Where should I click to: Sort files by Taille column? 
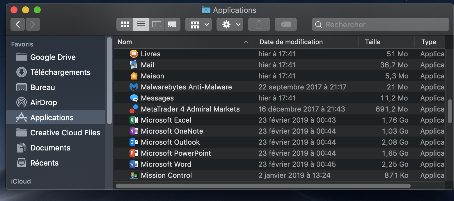[x=373, y=42]
